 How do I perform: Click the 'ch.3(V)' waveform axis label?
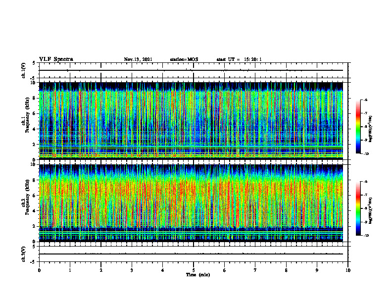tap(24, 254)
